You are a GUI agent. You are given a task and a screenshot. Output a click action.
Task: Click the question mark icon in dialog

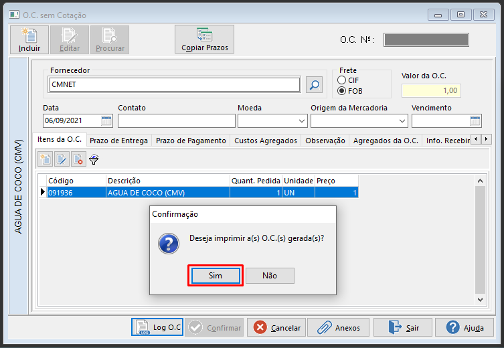(169, 244)
